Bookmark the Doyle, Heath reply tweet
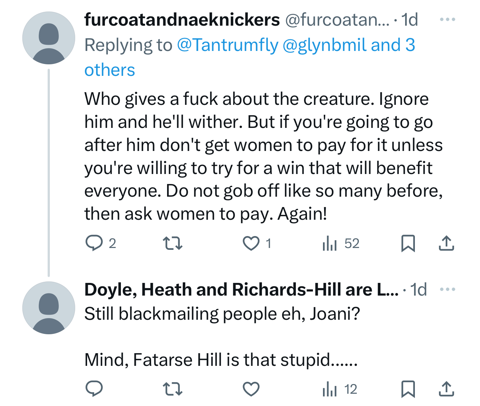 pos(408,389)
